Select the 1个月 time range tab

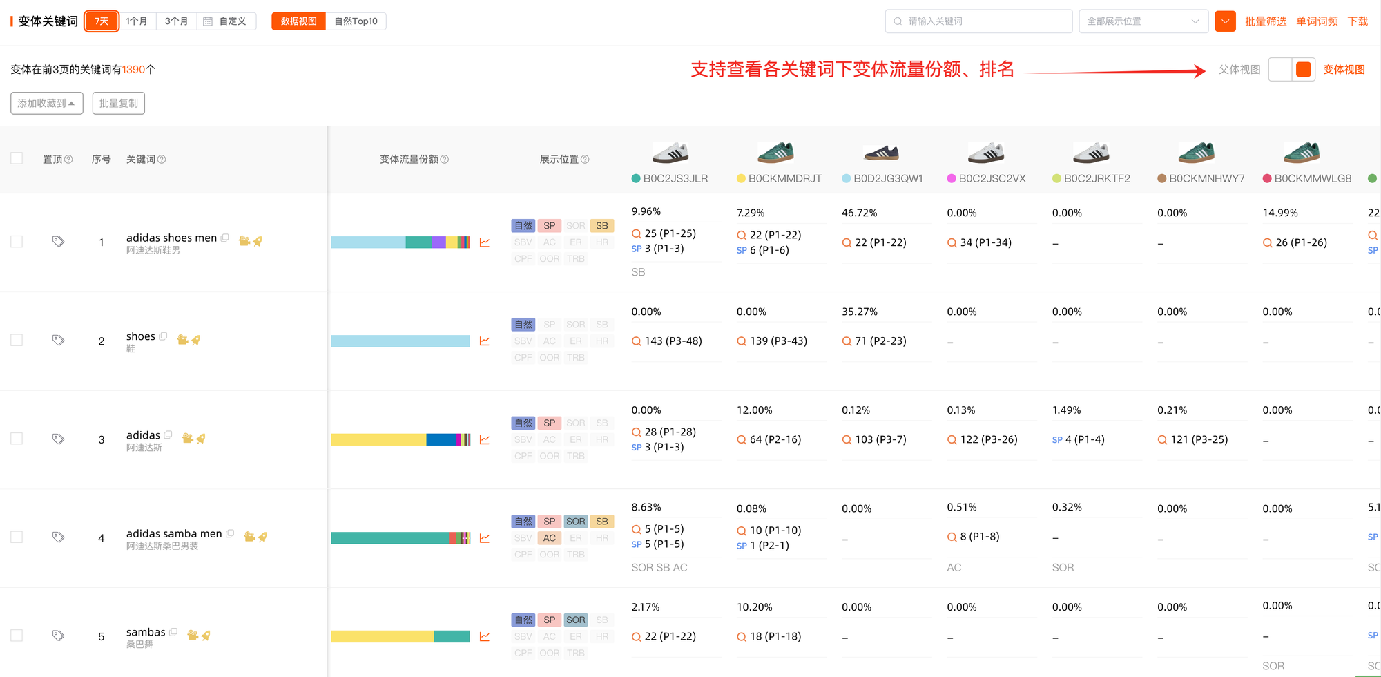[x=137, y=21]
